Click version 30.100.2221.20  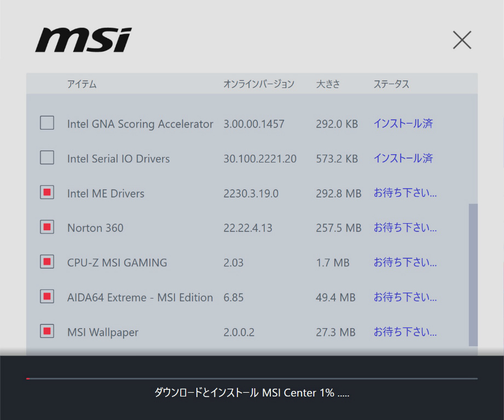tap(260, 159)
